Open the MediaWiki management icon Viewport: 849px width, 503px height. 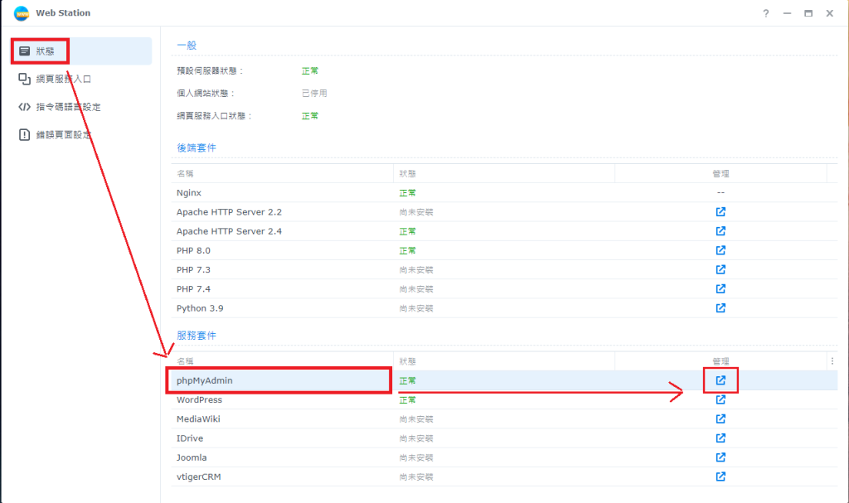pos(720,418)
